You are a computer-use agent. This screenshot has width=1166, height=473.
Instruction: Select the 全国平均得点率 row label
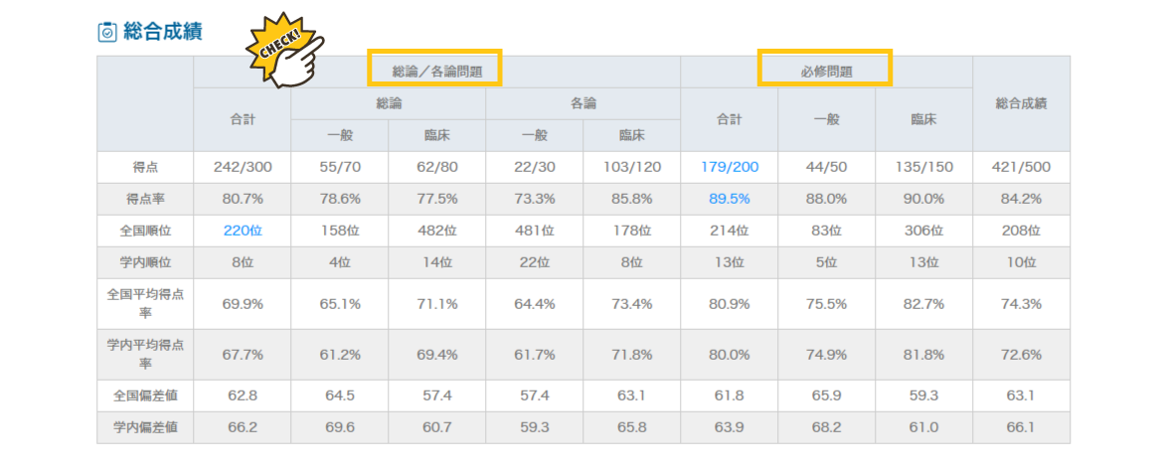(x=145, y=304)
